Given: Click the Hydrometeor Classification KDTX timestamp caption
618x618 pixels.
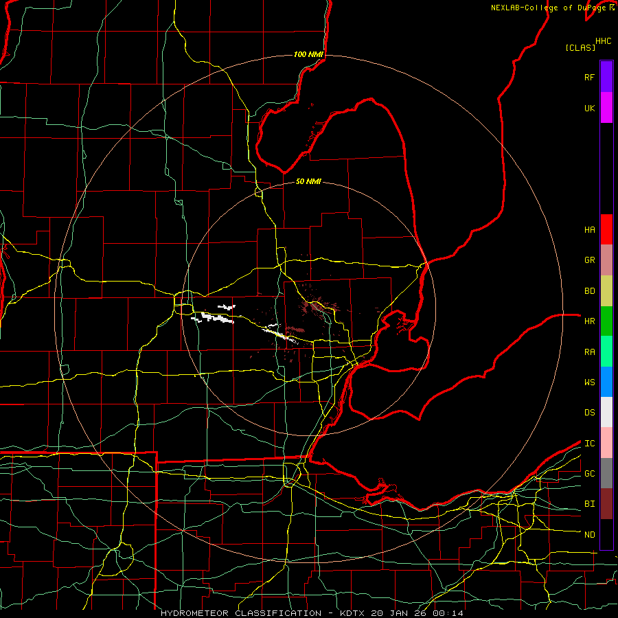Looking at the screenshot, I should click(312, 613).
